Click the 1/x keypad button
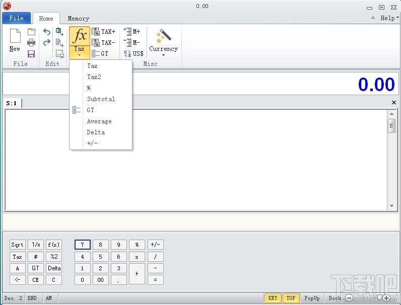 [36, 245]
